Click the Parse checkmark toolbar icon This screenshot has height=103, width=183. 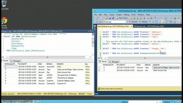153,22
